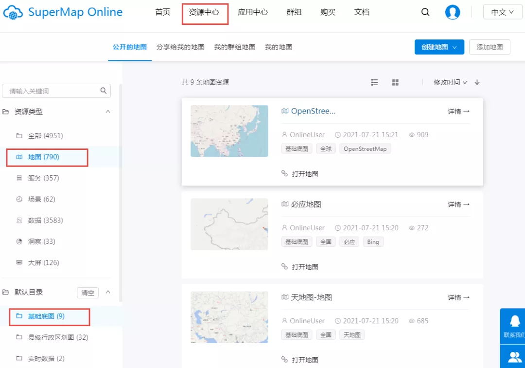Open the 必应地图 map thumbnail

pos(229,224)
